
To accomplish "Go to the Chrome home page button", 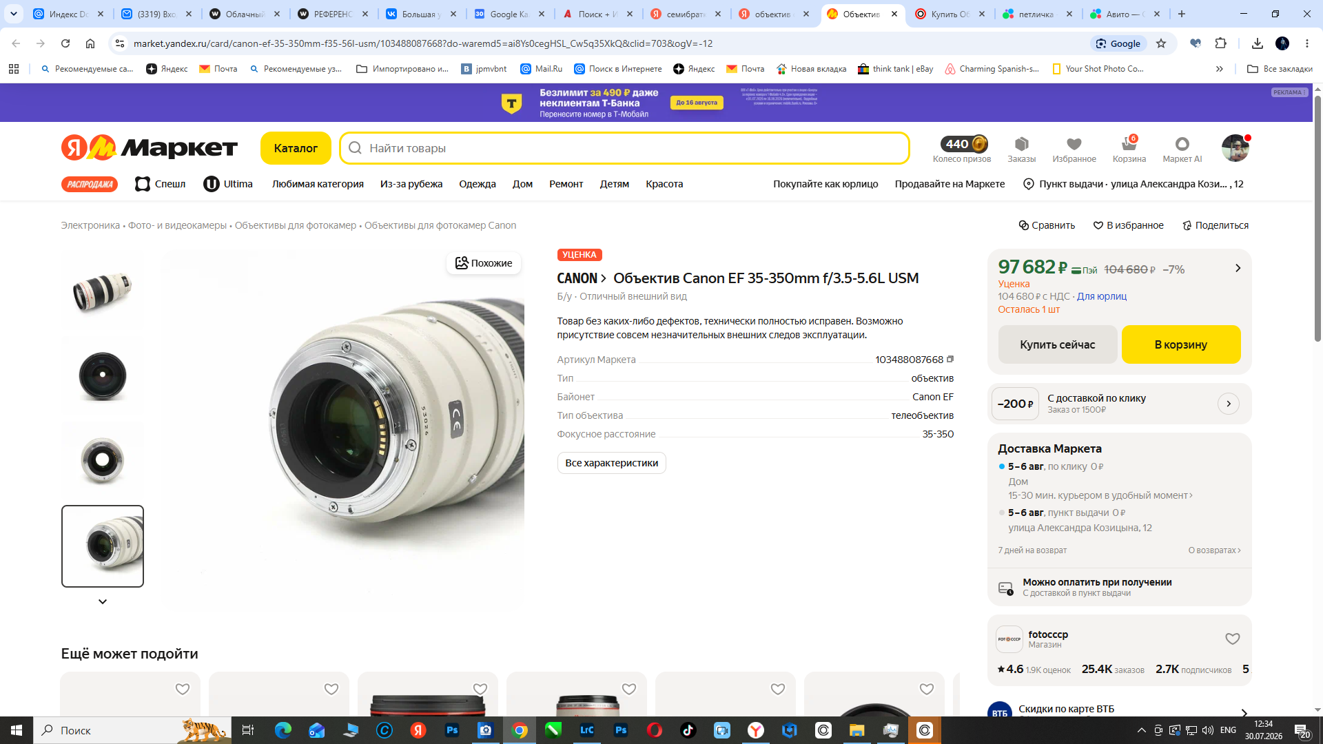I will tap(90, 43).
